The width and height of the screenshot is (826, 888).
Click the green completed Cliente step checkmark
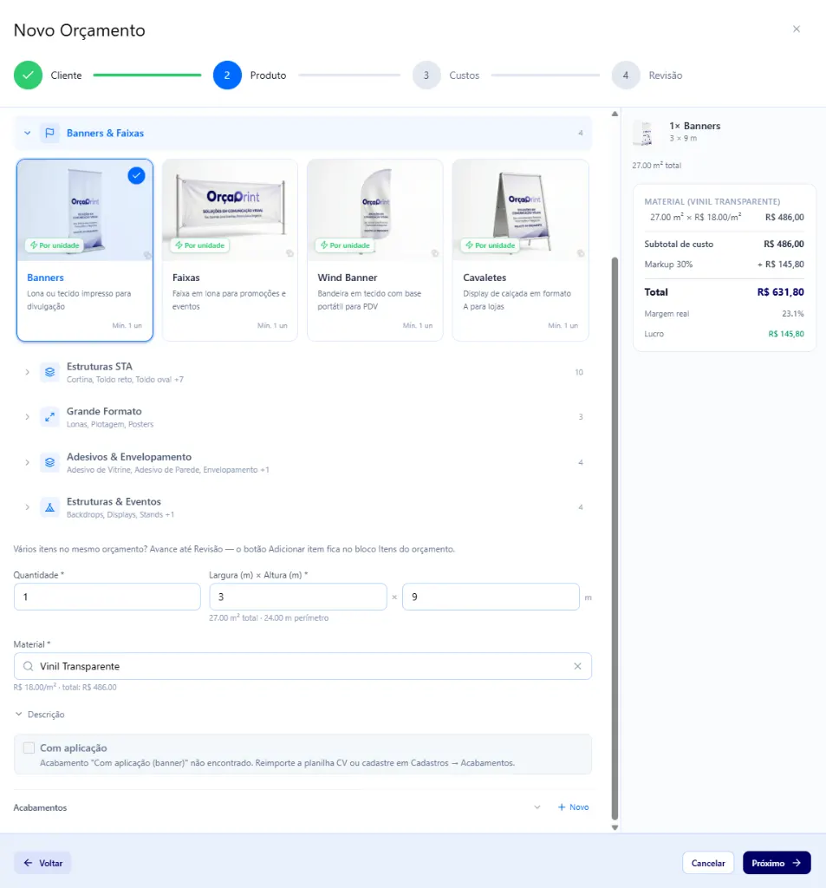click(x=28, y=75)
